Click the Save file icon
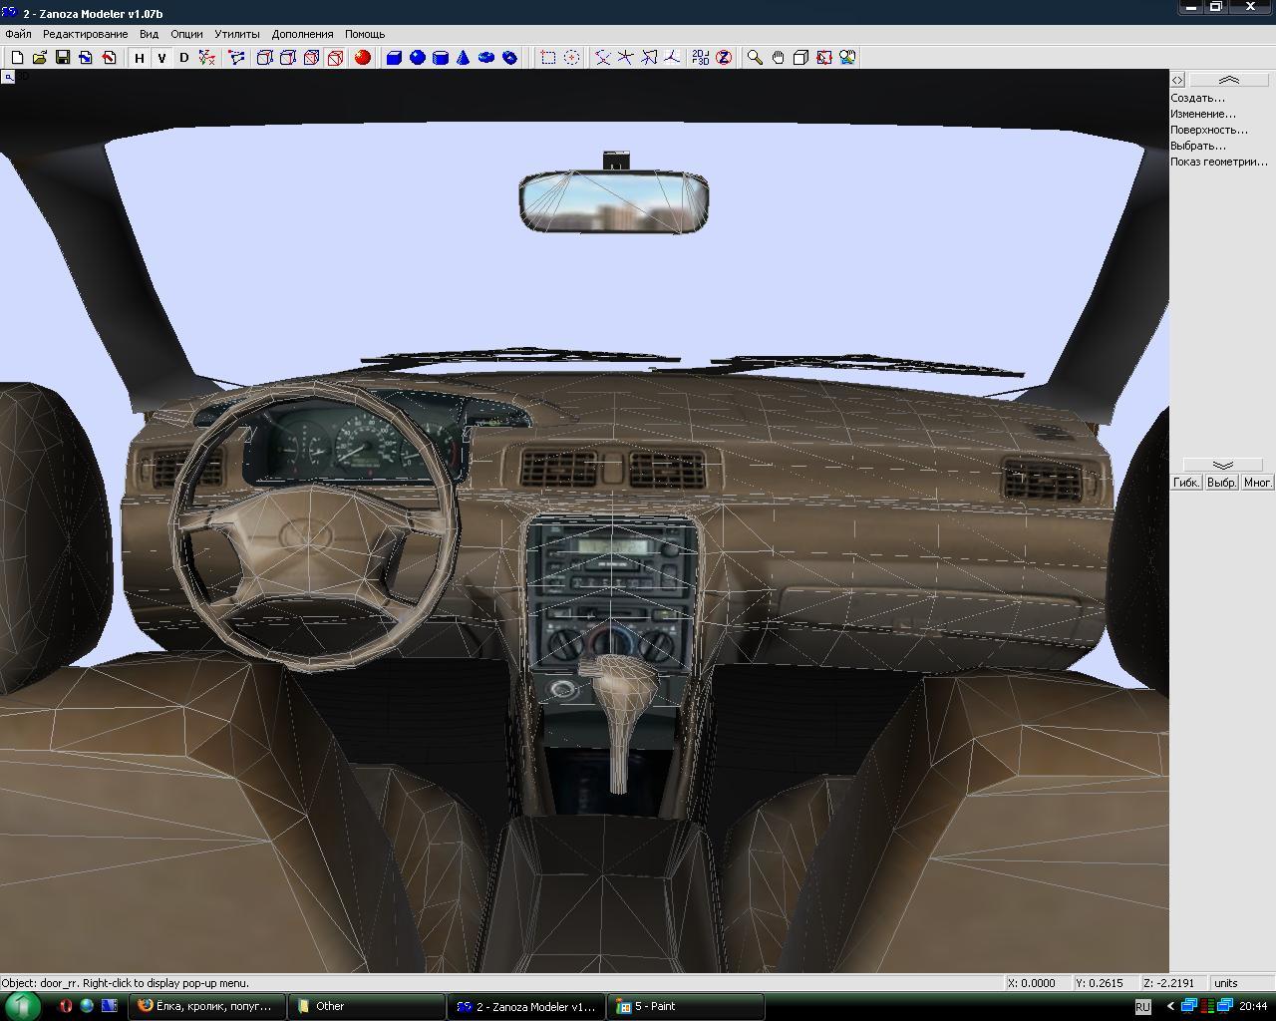Screen dimensions: 1276x1021 click(x=63, y=58)
